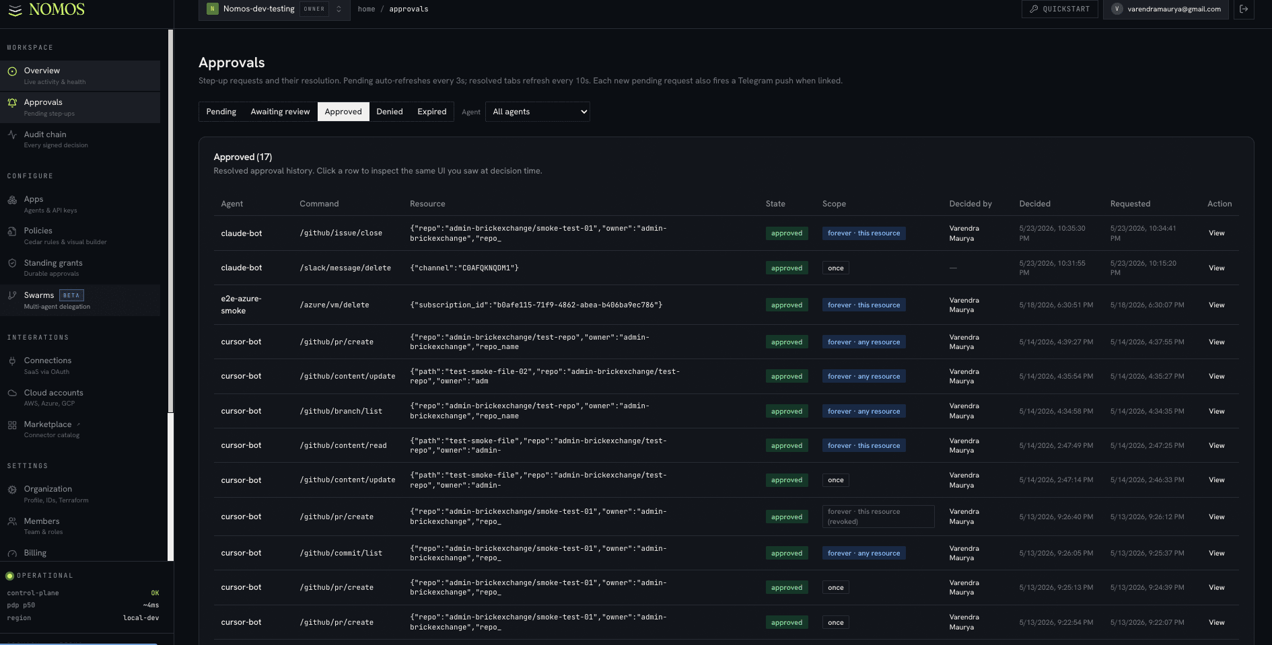
Task: Click the channel C0AFQKNQDM1 resource cell
Action: click(x=464, y=268)
